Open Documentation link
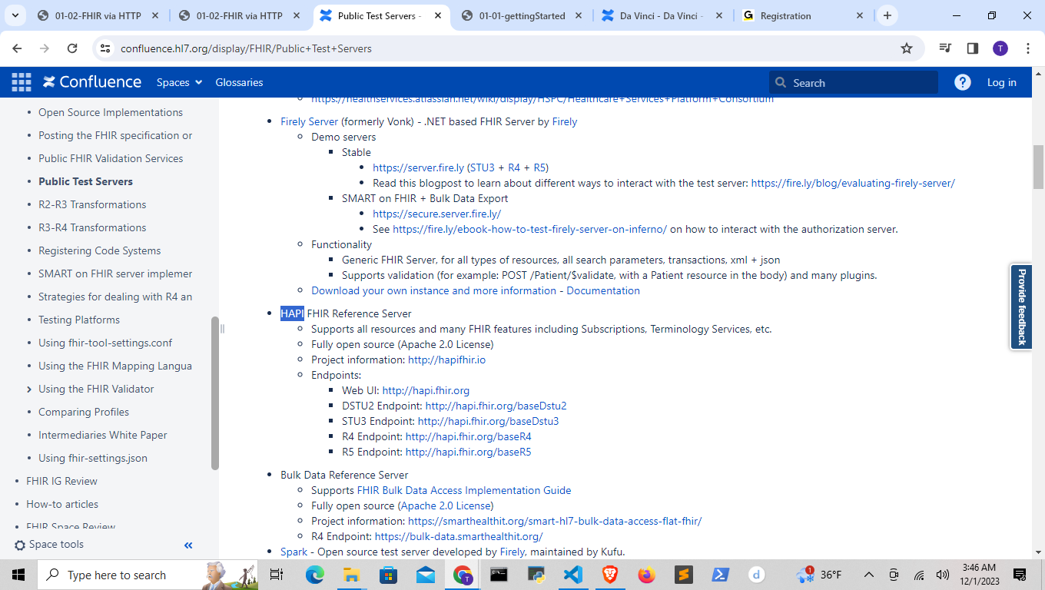This screenshot has width=1045, height=590. [x=603, y=290]
